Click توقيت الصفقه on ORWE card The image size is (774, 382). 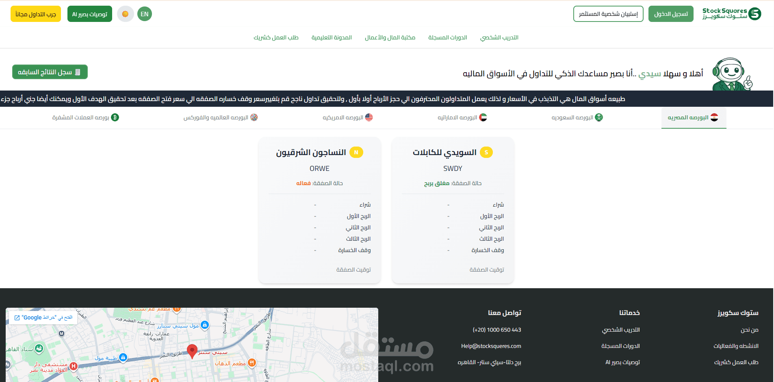(x=353, y=270)
